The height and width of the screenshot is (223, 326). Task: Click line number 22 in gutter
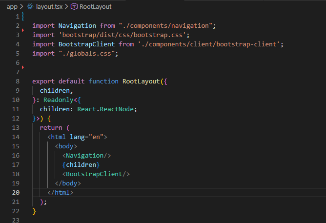click(16, 211)
